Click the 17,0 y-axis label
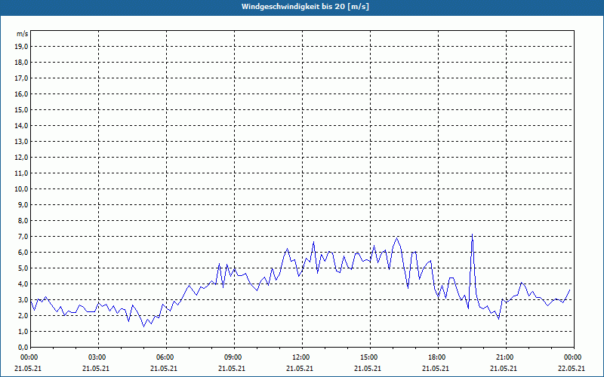This screenshot has height=377, width=604. (x=20, y=78)
